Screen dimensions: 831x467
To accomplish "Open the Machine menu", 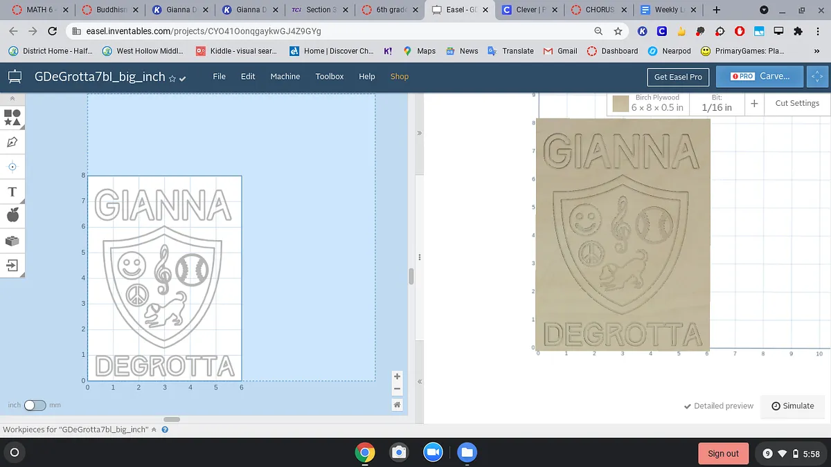I will (x=285, y=76).
